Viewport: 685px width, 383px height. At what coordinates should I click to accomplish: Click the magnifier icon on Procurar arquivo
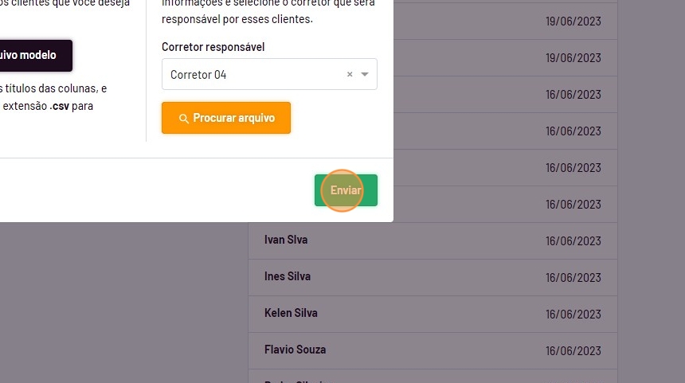(x=183, y=119)
